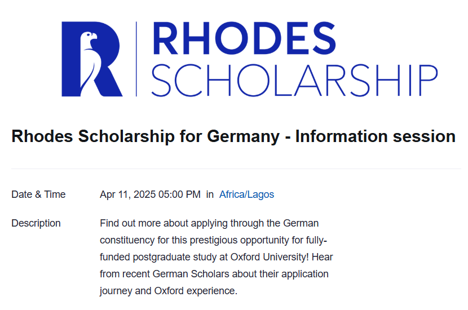The width and height of the screenshot is (468, 310).
Task: Click the vertical divider line in logo
Action: (136, 59)
